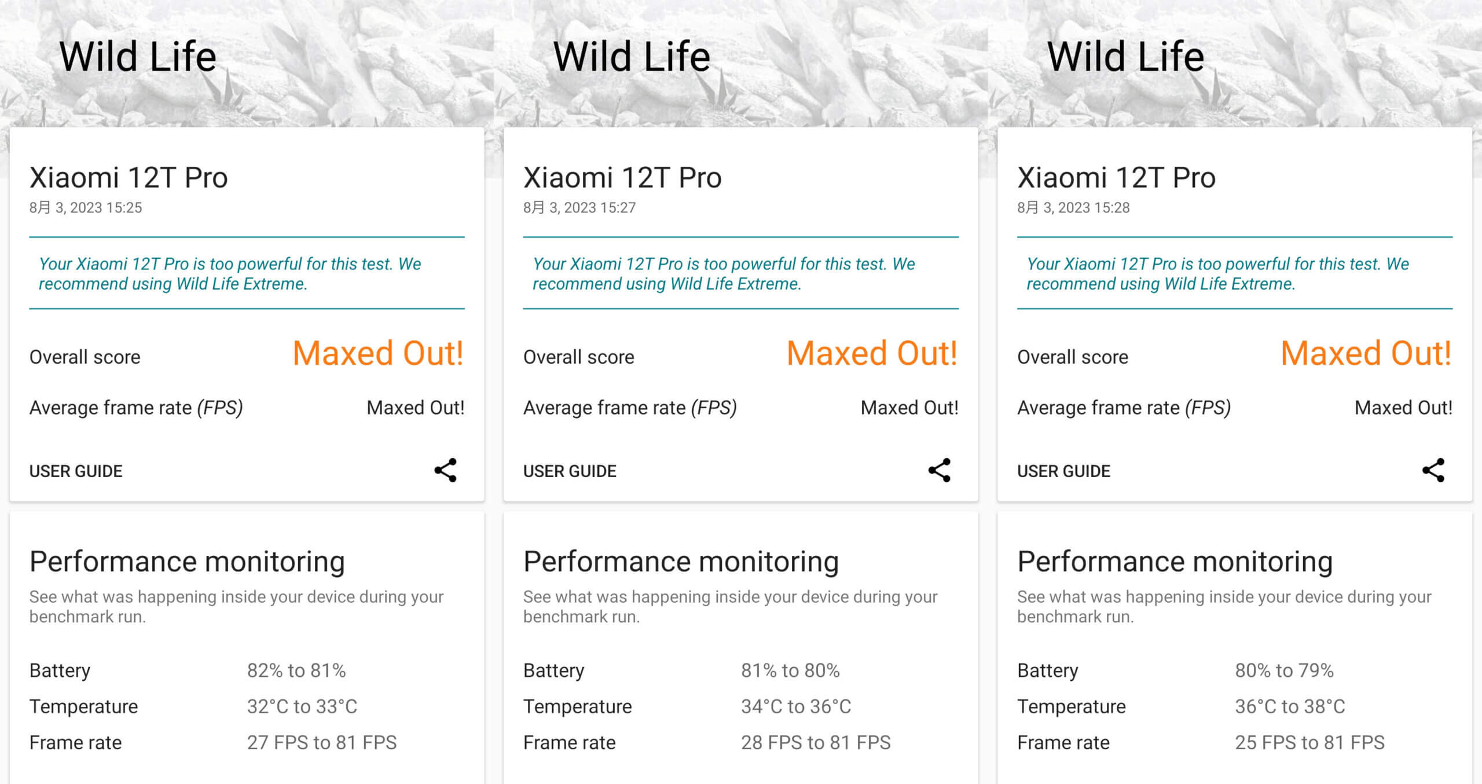Click Performance monitoring heading below 15:28 card
Image resolution: width=1482 pixels, height=784 pixels.
pyautogui.click(x=1175, y=562)
